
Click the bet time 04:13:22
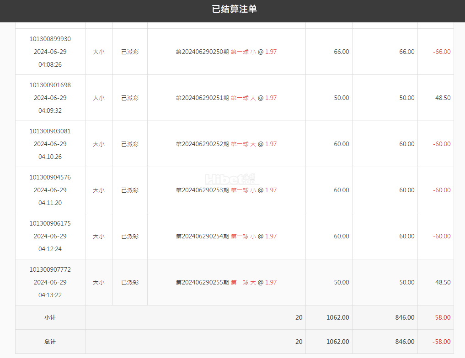tap(50, 295)
